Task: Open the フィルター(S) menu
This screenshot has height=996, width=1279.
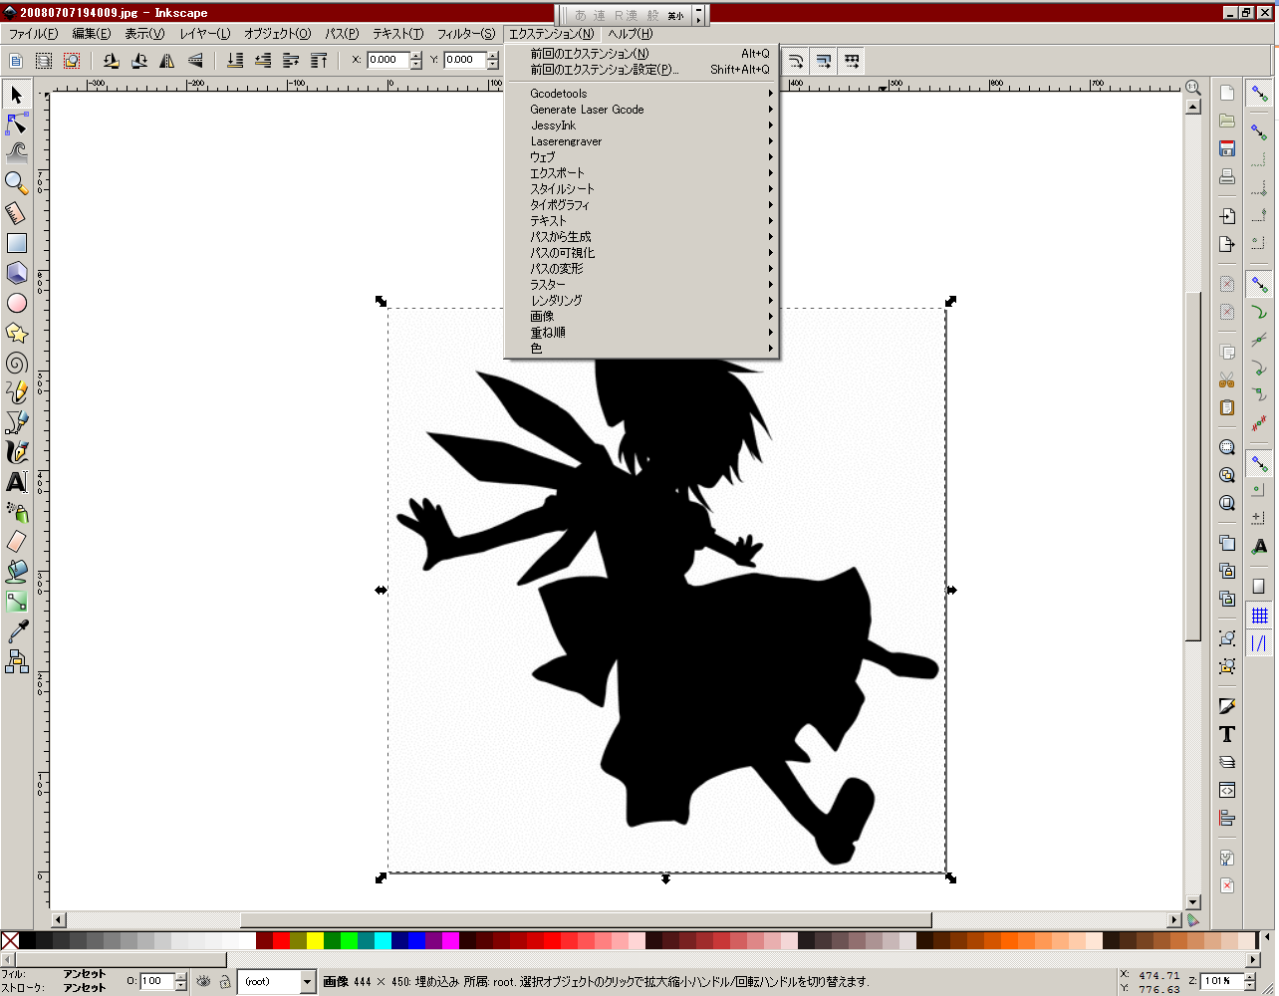Action: click(x=466, y=34)
